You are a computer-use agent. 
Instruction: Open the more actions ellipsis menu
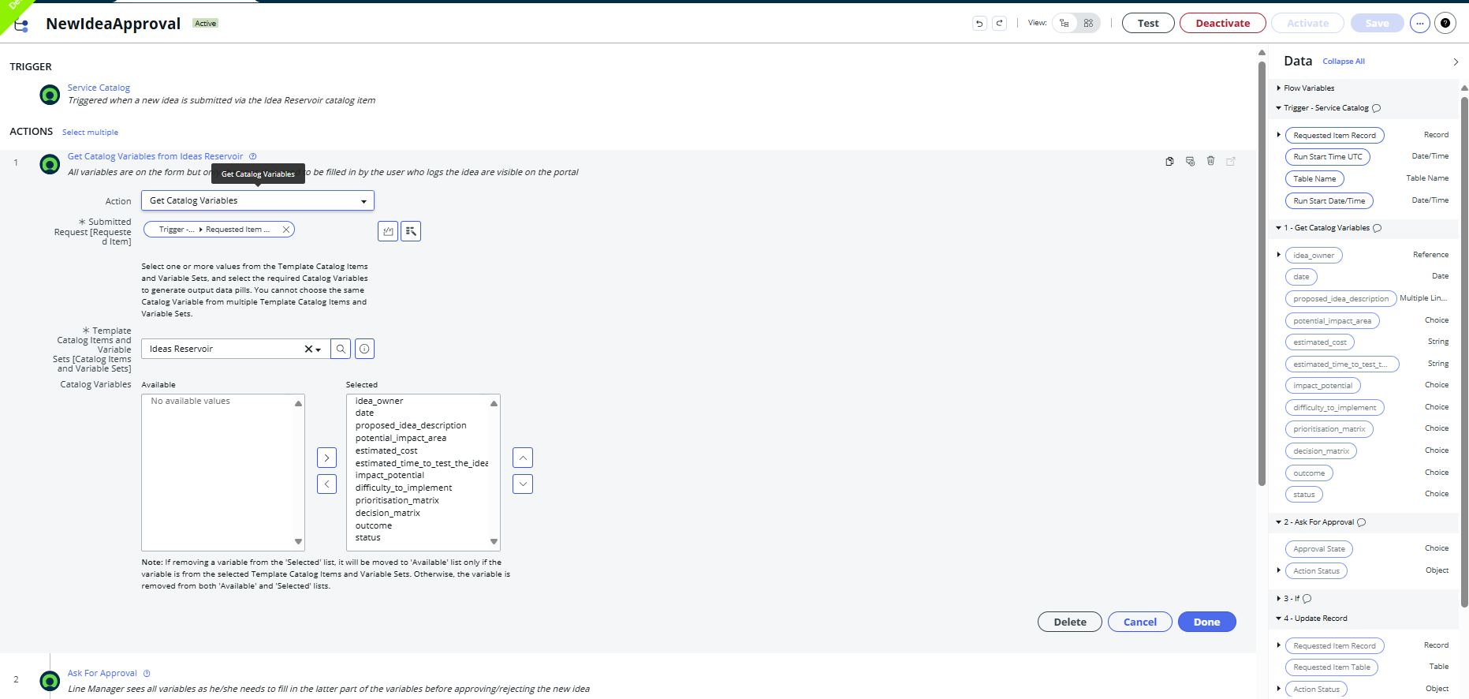(x=1419, y=24)
